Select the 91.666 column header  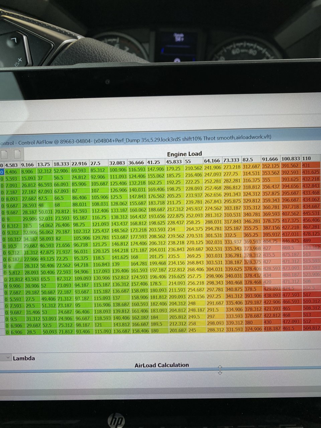pyautogui.click(x=271, y=159)
